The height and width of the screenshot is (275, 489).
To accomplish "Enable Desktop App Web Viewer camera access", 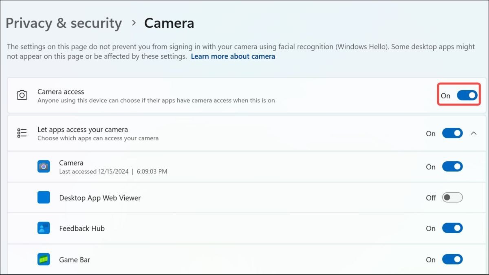I will [x=452, y=197].
